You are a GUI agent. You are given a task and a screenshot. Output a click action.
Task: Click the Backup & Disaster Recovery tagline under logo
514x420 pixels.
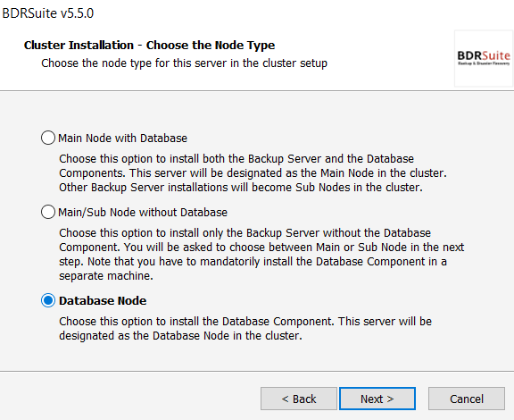coord(484,63)
